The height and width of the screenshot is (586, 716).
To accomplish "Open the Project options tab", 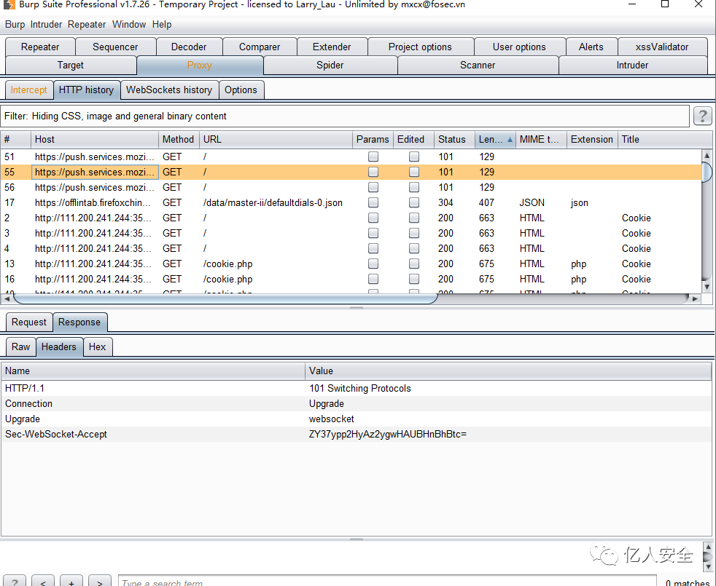I will (x=420, y=47).
